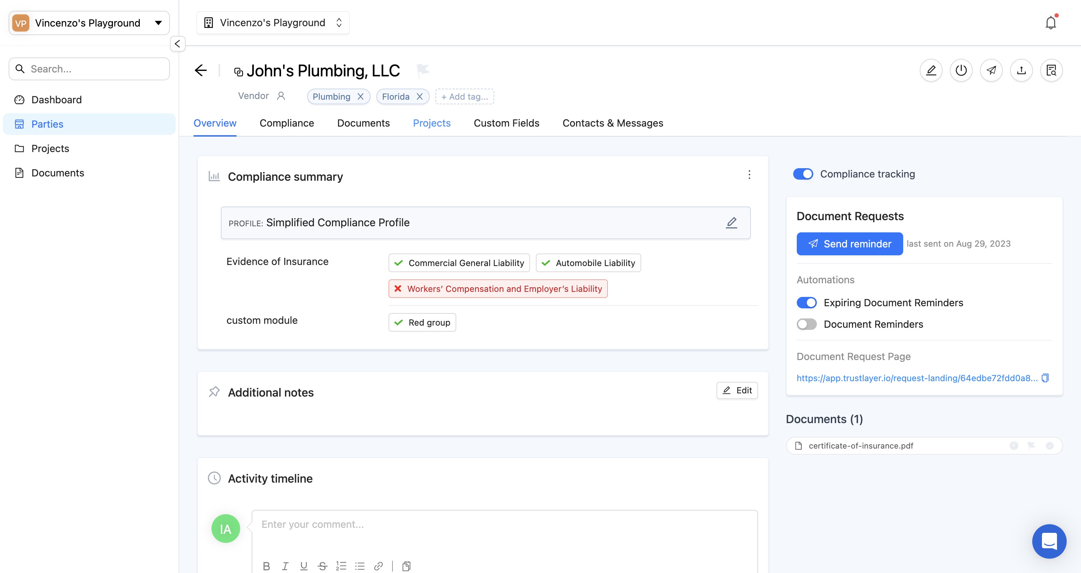Click the power icon in the header actions
The width and height of the screenshot is (1081, 573).
[961, 70]
